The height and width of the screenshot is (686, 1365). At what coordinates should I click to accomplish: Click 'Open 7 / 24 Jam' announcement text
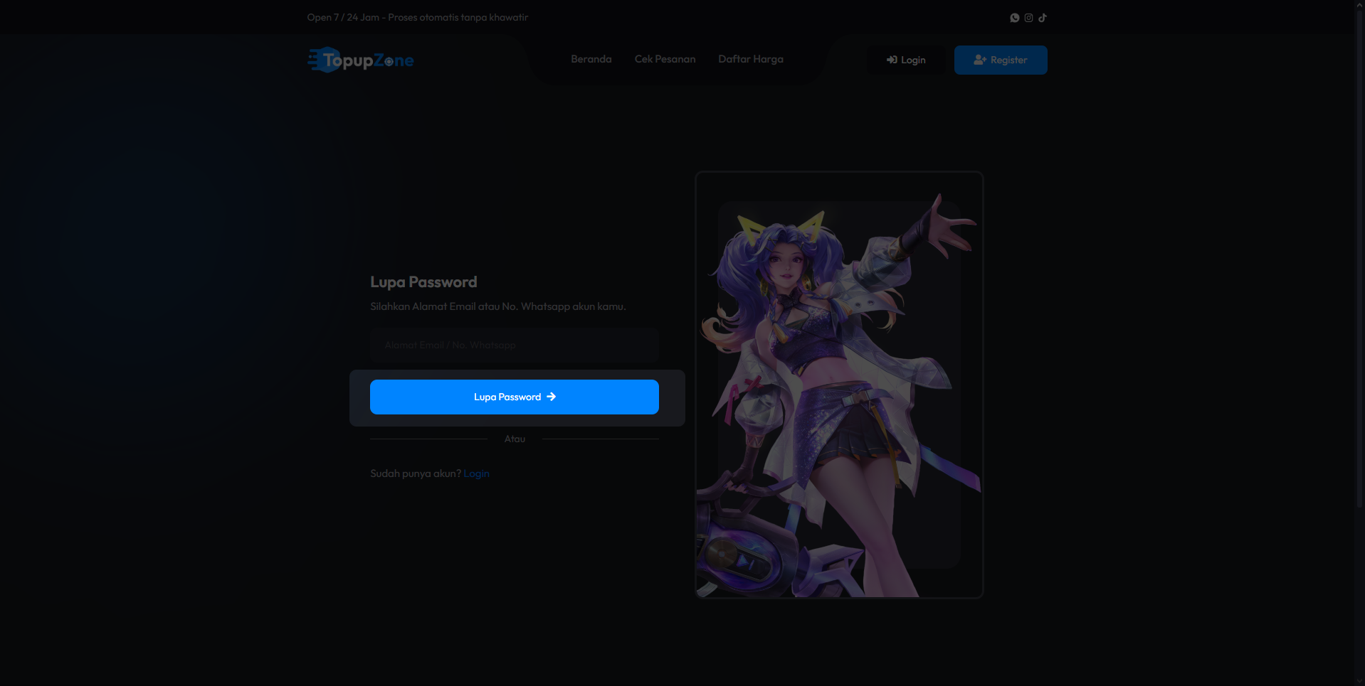418,17
